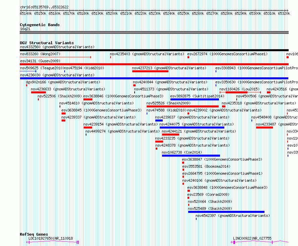Click the nsv4244121 red variant bar
Screen dimensions: 298x246
[170, 135]
